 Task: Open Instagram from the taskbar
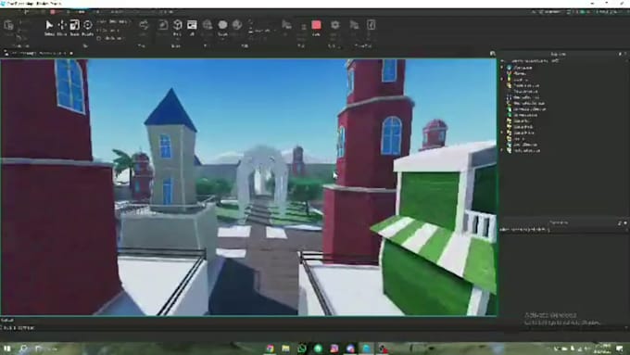(334, 349)
